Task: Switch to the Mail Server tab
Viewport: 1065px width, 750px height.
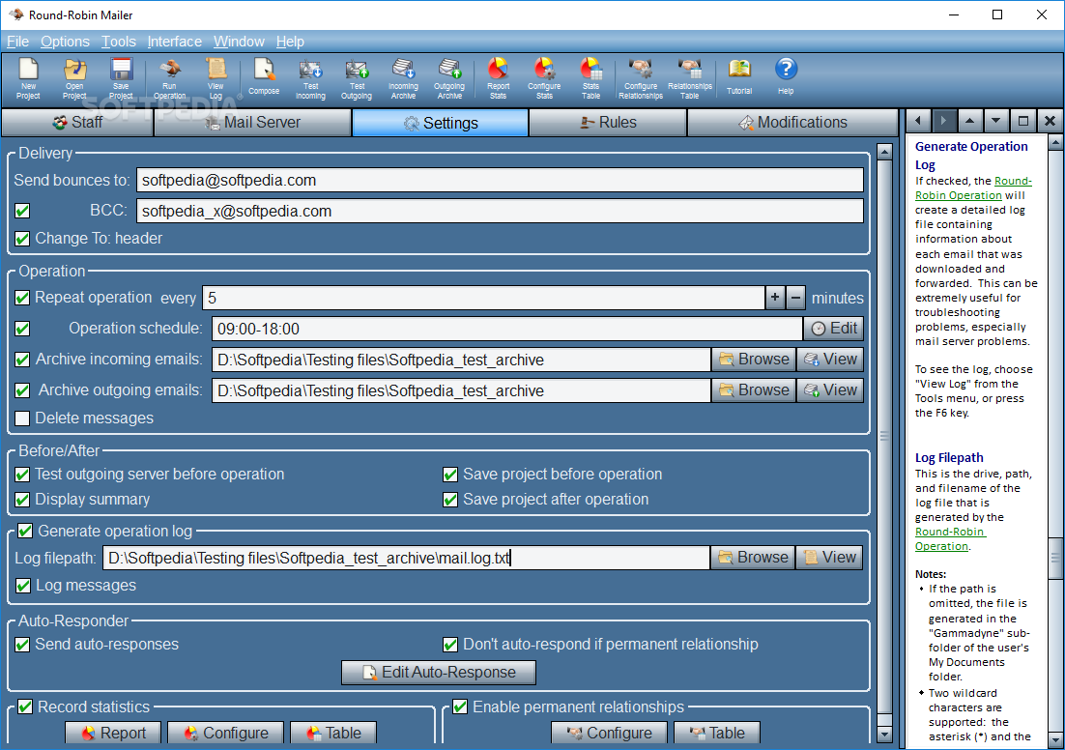Action: point(252,123)
